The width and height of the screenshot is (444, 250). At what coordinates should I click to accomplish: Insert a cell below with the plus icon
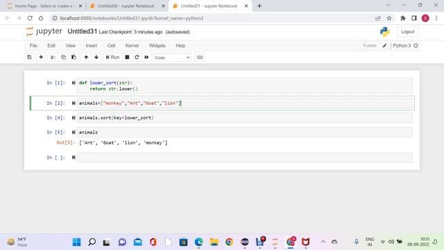tap(41, 57)
